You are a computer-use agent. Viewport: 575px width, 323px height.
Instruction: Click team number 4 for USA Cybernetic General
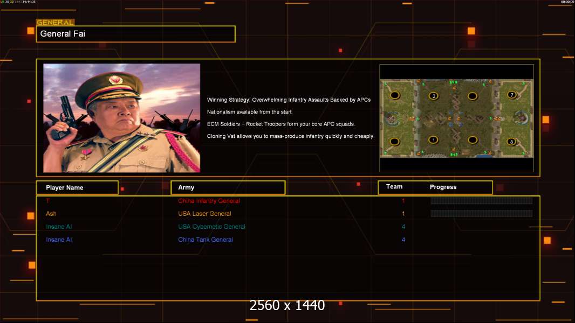click(403, 227)
